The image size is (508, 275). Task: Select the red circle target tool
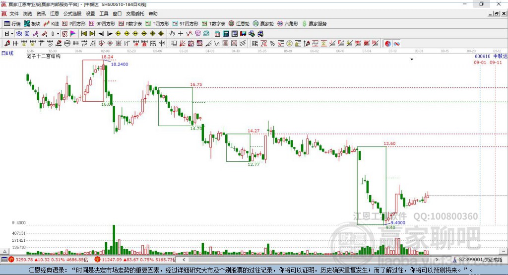[101, 44]
